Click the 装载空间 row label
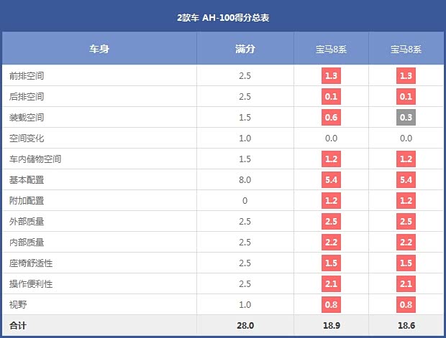The height and width of the screenshot is (338, 446). coord(27,118)
